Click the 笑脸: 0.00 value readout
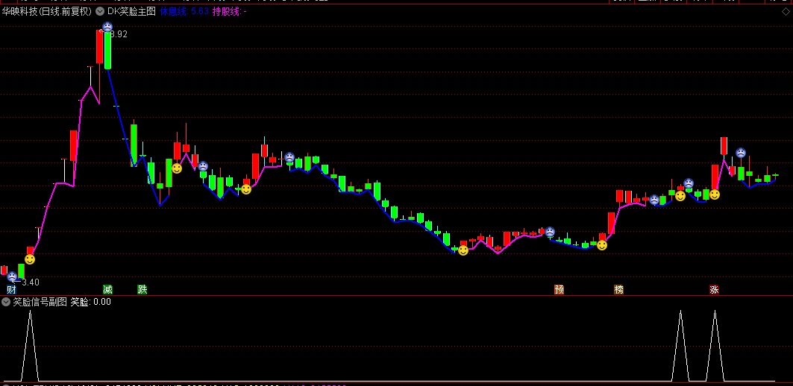The image size is (793, 386). click(90, 302)
